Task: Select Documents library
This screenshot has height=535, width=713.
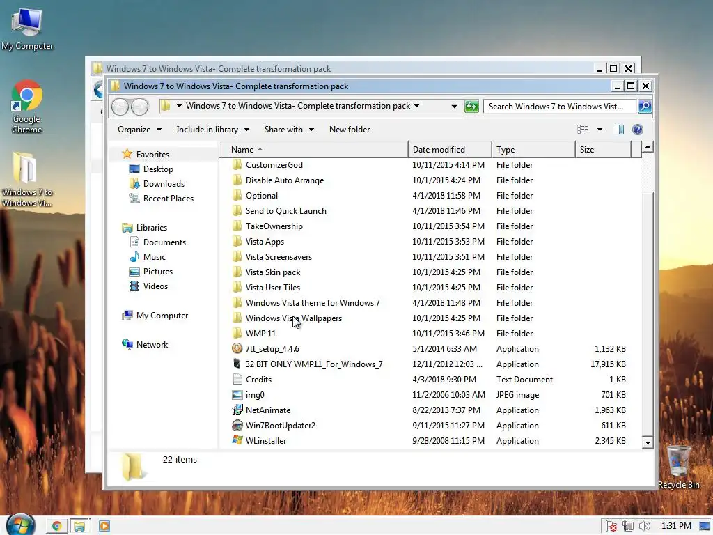Action: 164,242
